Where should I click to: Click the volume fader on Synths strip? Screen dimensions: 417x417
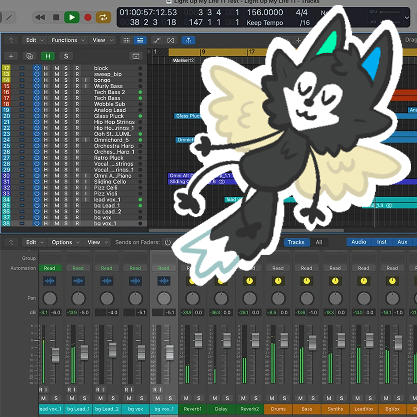(341, 340)
